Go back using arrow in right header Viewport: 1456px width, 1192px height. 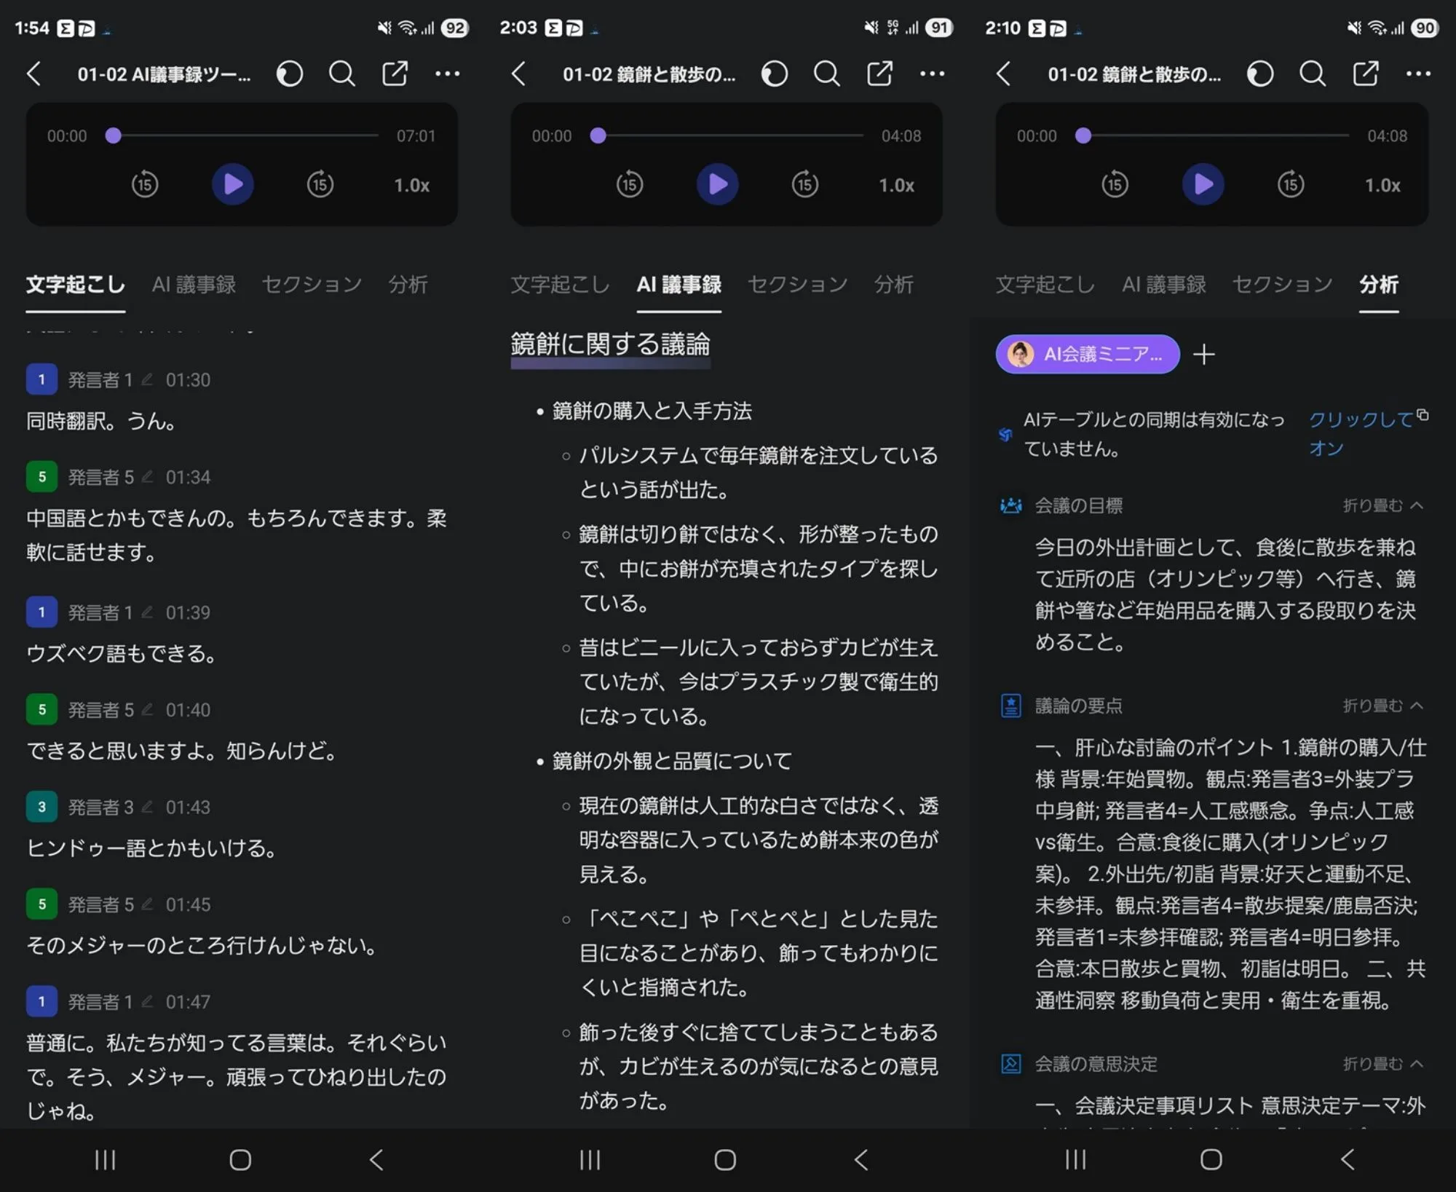1004,74
